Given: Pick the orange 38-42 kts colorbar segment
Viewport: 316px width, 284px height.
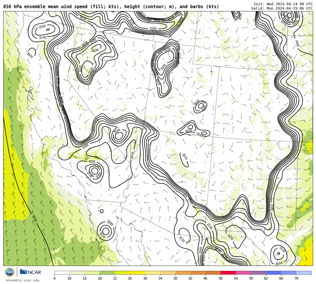Looking at the screenshot, I should (x=183, y=273).
